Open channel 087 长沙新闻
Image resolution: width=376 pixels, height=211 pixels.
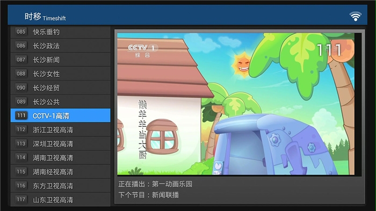pyautogui.click(x=60, y=60)
